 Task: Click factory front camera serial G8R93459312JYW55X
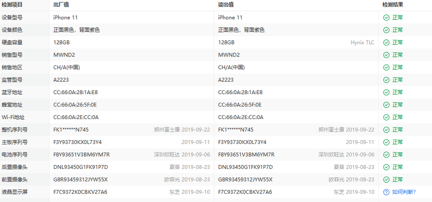81,179
